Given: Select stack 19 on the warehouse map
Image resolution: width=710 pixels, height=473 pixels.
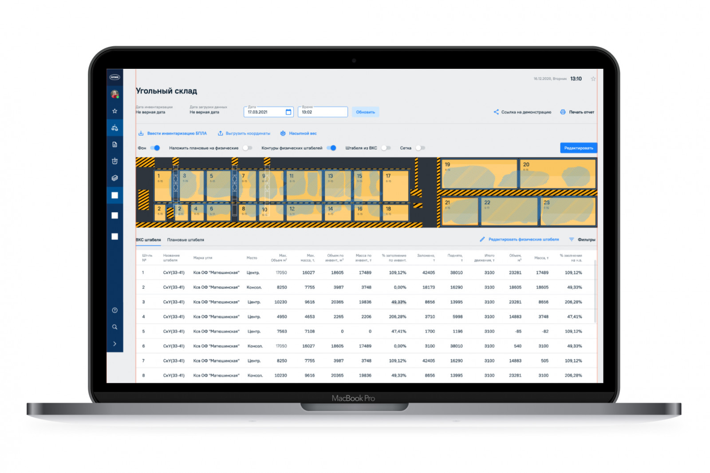Looking at the screenshot, I should tap(480, 173).
